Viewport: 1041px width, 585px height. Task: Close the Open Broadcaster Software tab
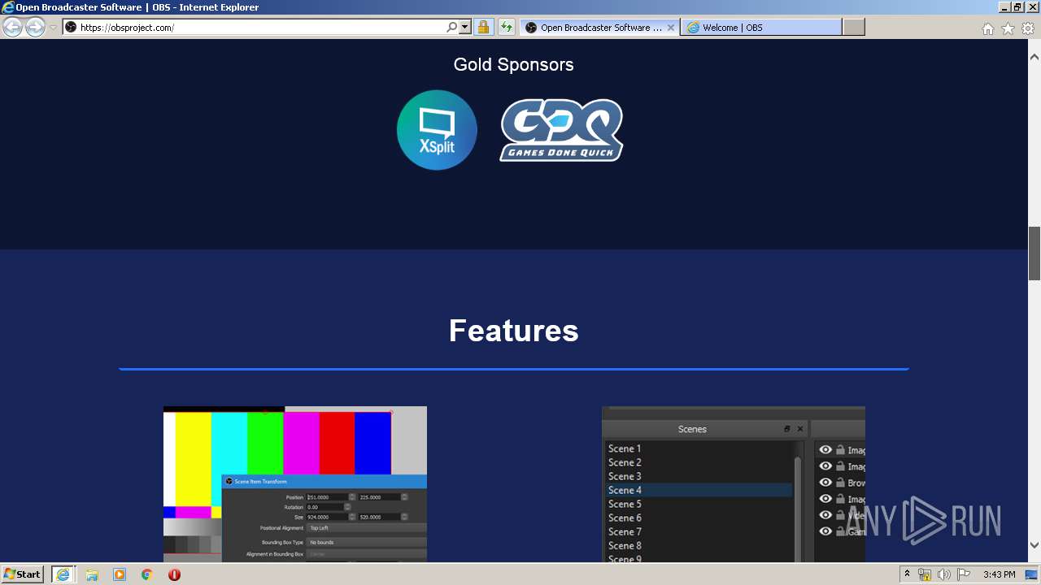671,28
